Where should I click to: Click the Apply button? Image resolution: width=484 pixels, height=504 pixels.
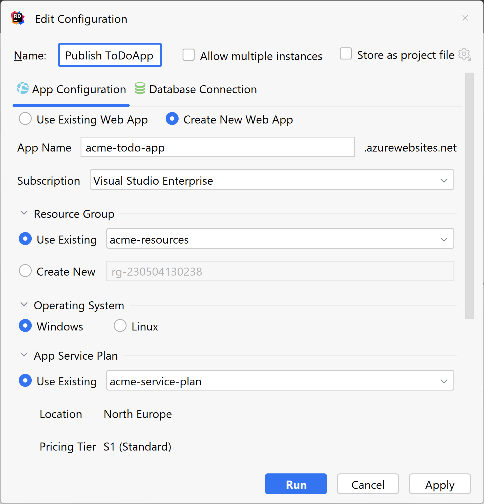coord(440,484)
